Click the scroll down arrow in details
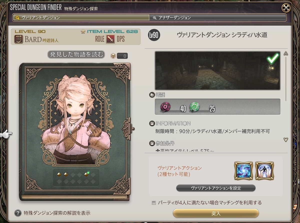Screen dimensions: 300x223 tap(286, 140)
